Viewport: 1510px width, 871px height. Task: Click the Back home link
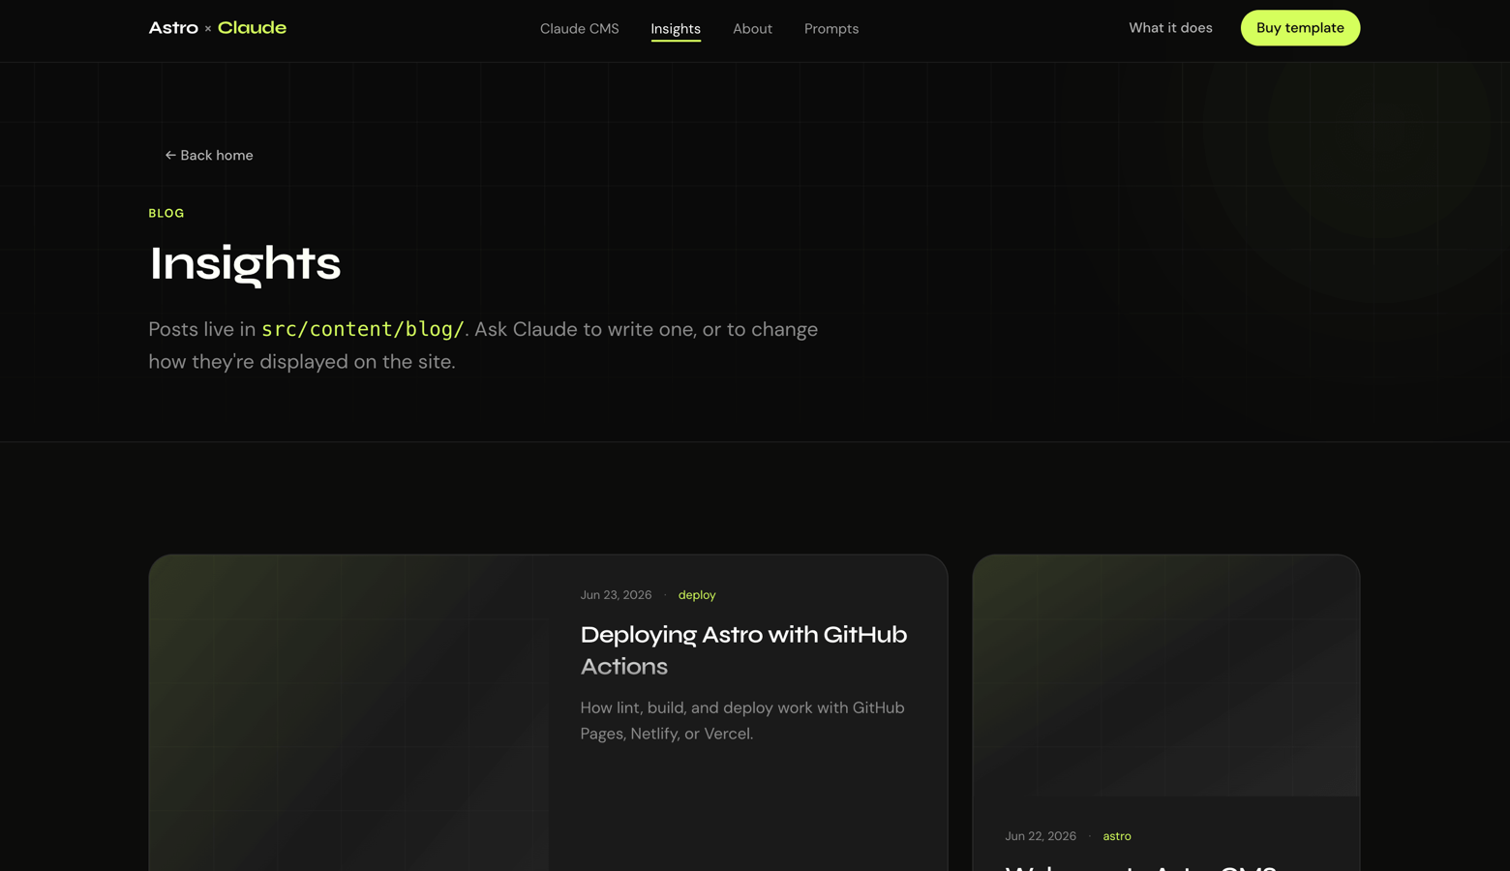coord(208,155)
